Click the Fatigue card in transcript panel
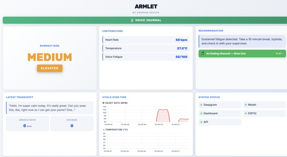This screenshot has width=287, height=157. 72,124
